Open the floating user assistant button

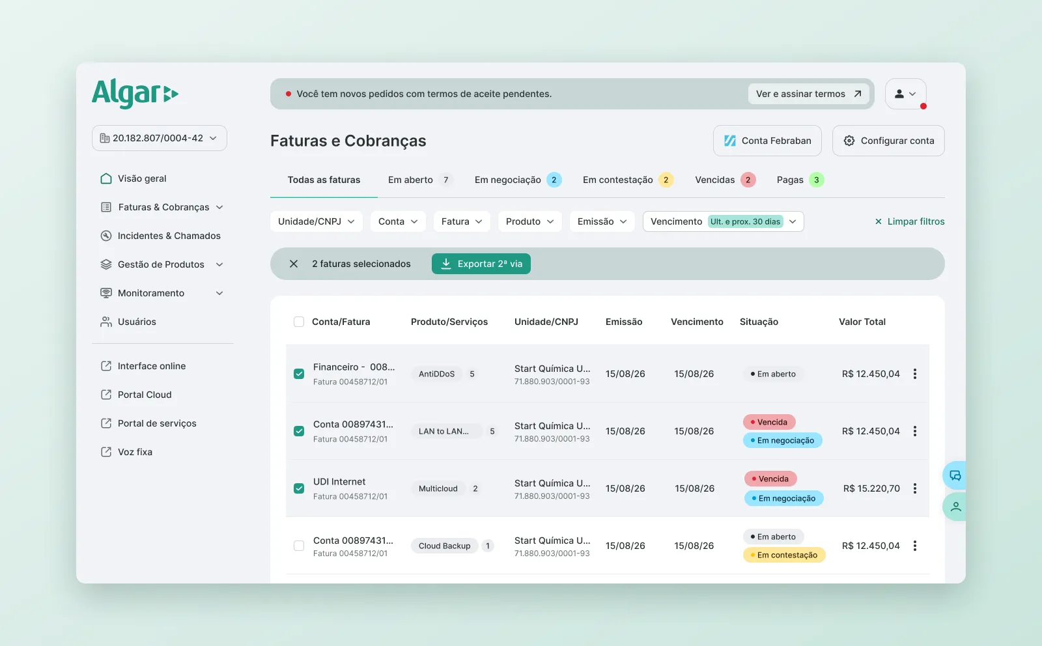click(x=955, y=507)
